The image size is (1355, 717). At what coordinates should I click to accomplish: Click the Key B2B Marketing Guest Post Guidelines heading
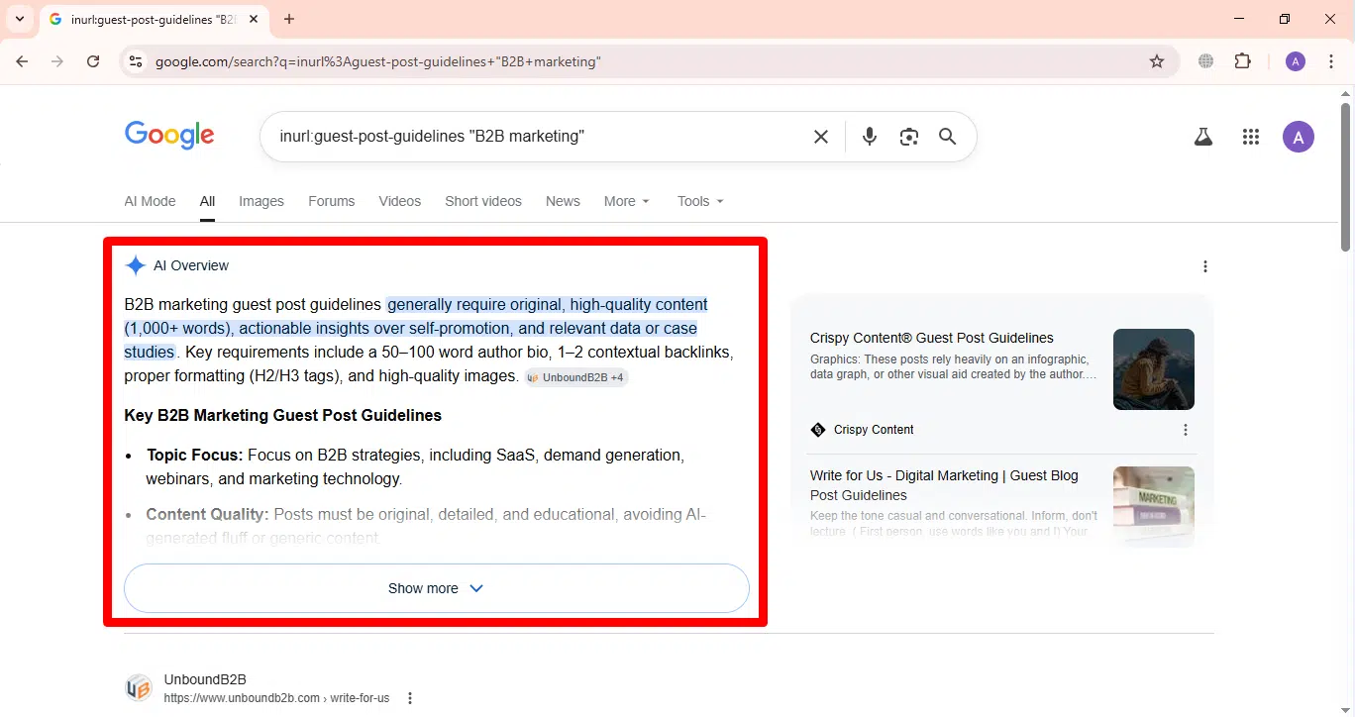point(283,415)
